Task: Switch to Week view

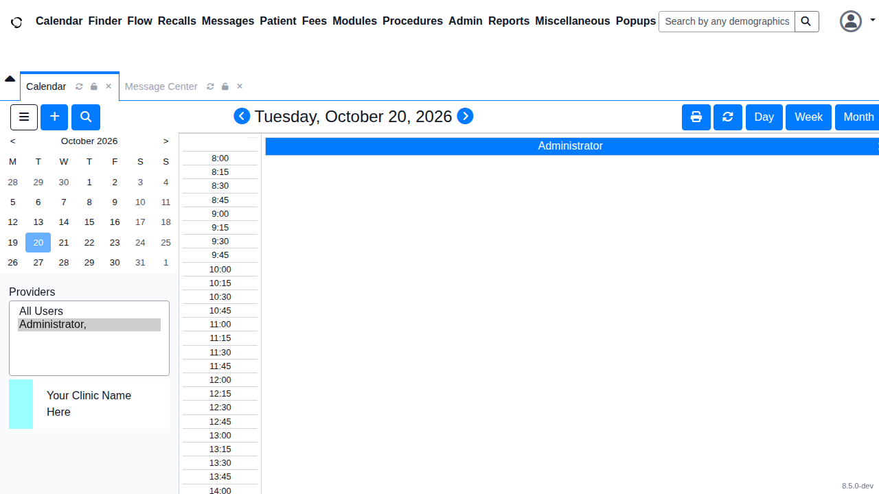Action: pyautogui.click(x=809, y=117)
